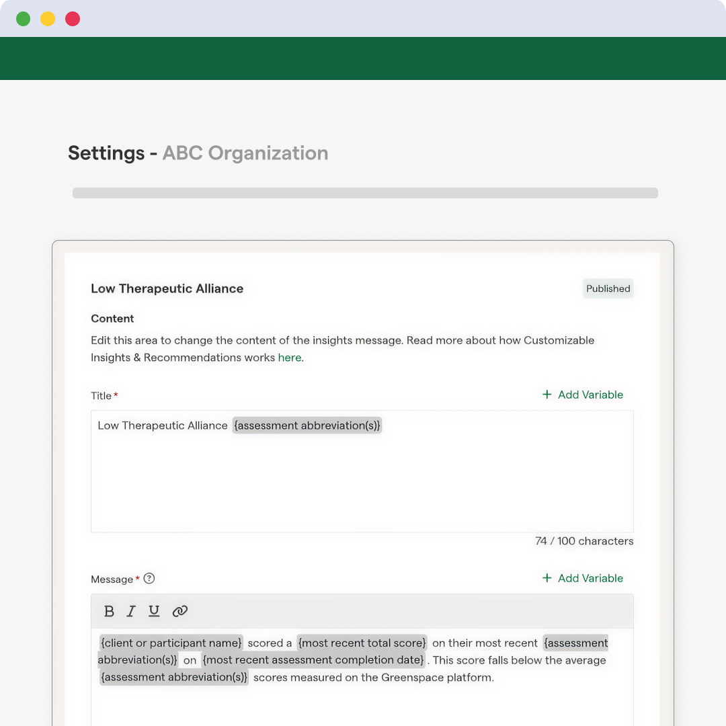
Task: Open the help tooltip beside the Message label
Action: [149, 579]
